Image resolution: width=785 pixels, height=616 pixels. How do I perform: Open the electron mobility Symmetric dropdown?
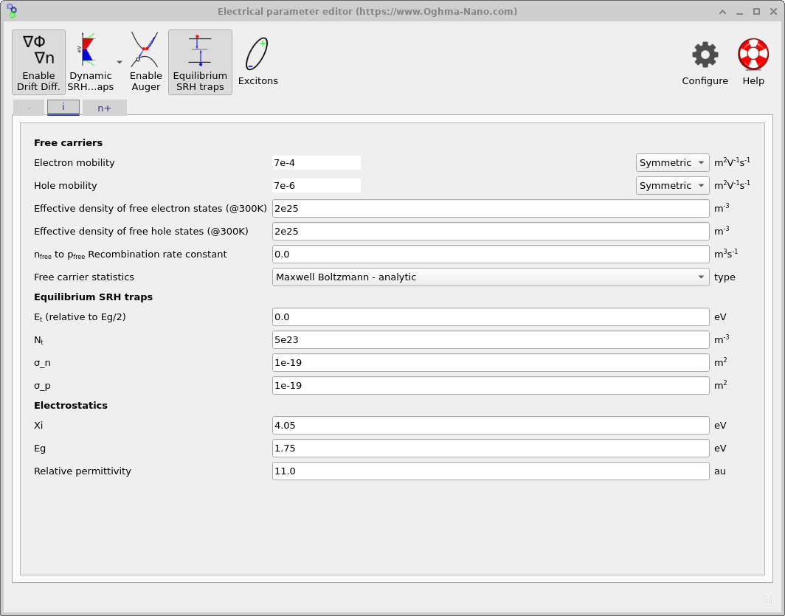[x=672, y=162]
